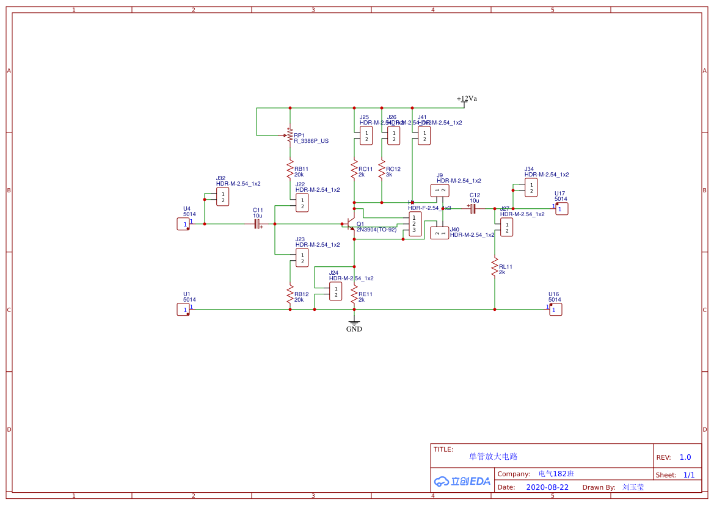Click the 'R_3386P_US' part label
Screen dimensions: 714x505
[x=311, y=141]
